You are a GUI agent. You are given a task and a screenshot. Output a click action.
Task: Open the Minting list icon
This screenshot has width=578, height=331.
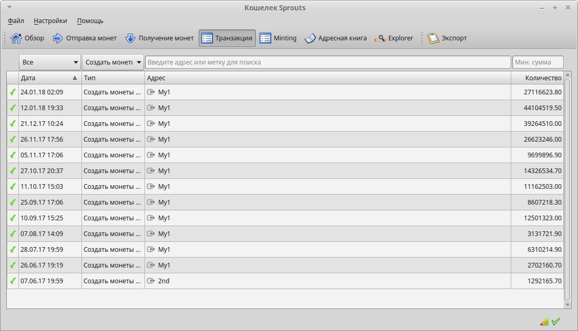(x=265, y=38)
